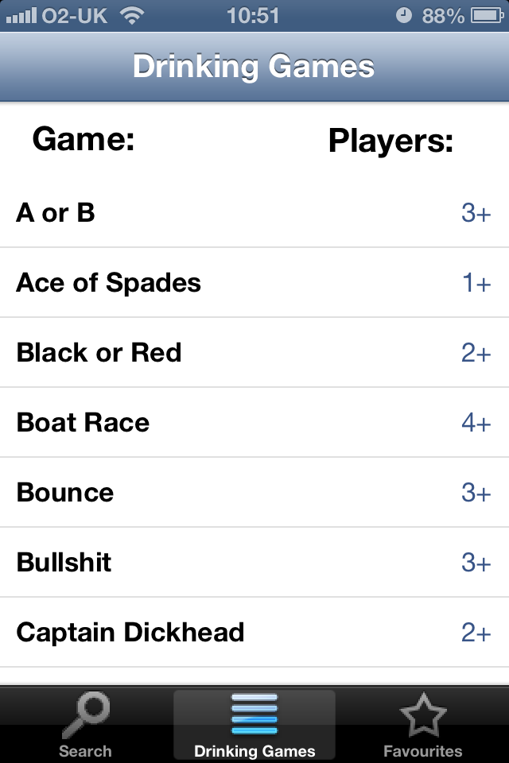Image resolution: width=509 pixels, height=763 pixels.
Task: Switch to the Search tab label
Action: pos(85,751)
